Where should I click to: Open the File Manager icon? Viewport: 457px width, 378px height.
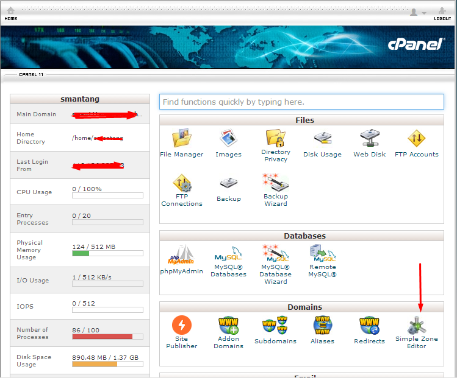182,138
